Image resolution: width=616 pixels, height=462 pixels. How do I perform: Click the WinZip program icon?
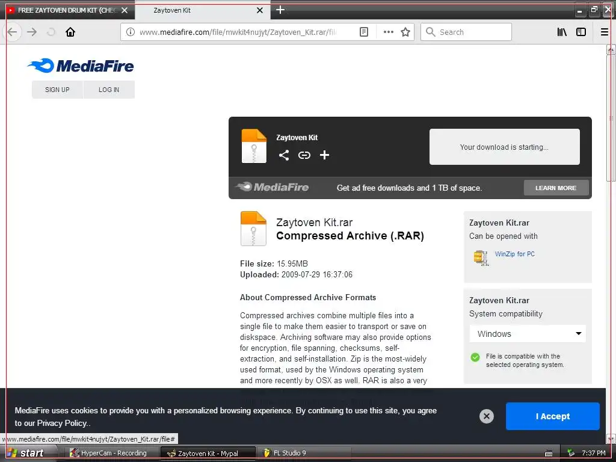click(481, 257)
